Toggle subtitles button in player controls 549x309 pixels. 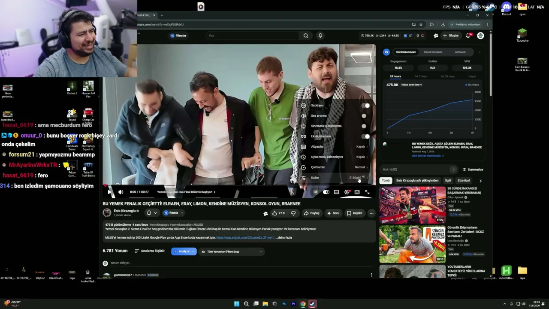point(336,192)
